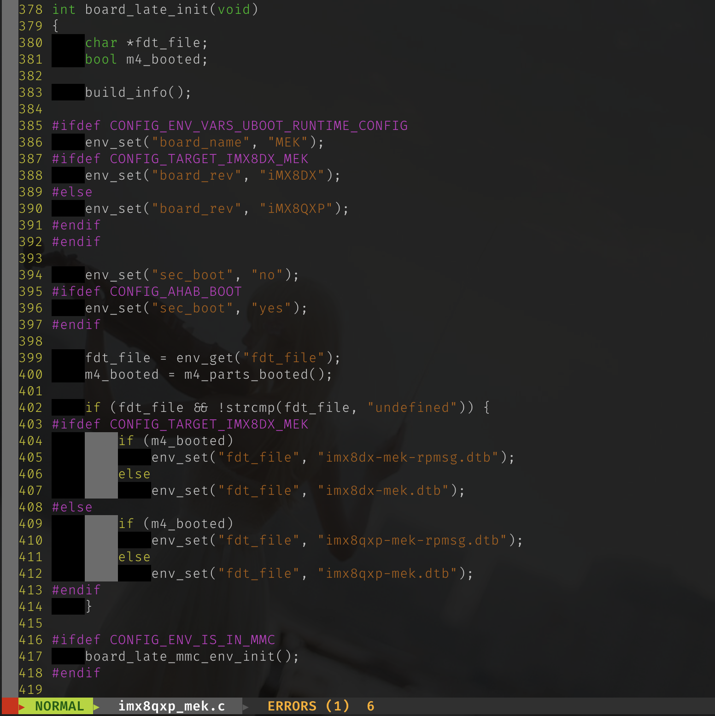Click "imx8dx-mek.dtb" string on line 407
This screenshot has width=715, height=716.
pyautogui.click(x=383, y=490)
